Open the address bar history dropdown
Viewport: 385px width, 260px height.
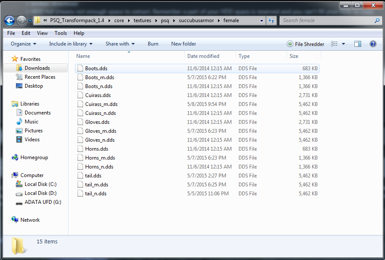[x=262, y=21]
